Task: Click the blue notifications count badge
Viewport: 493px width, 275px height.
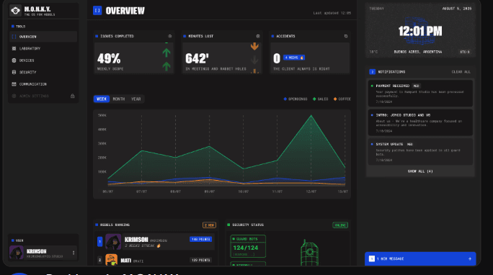Action: coord(372,72)
